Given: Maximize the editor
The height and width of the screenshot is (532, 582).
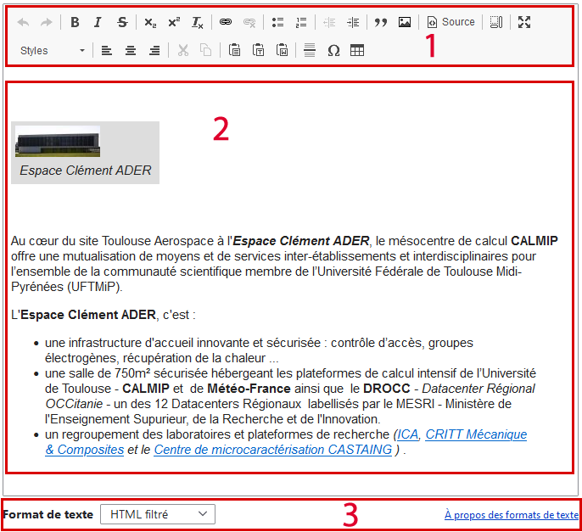Looking at the screenshot, I should (524, 22).
